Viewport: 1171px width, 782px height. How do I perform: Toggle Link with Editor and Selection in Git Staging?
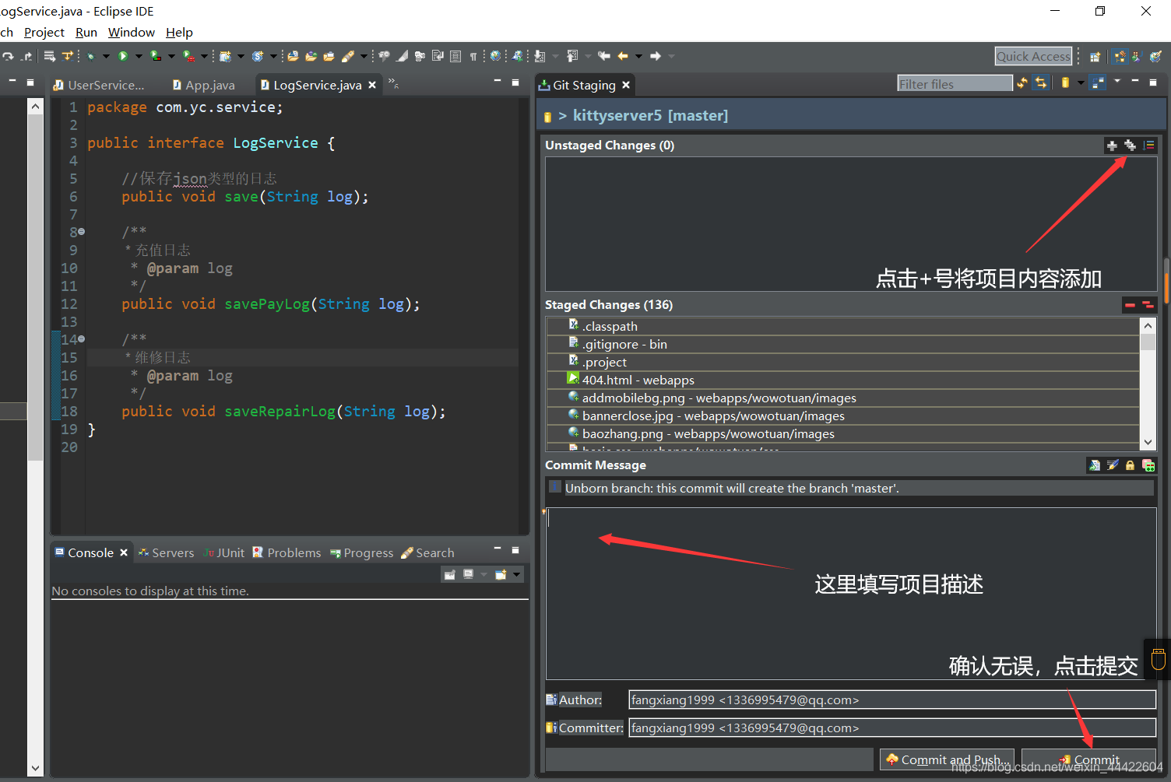(1040, 82)
